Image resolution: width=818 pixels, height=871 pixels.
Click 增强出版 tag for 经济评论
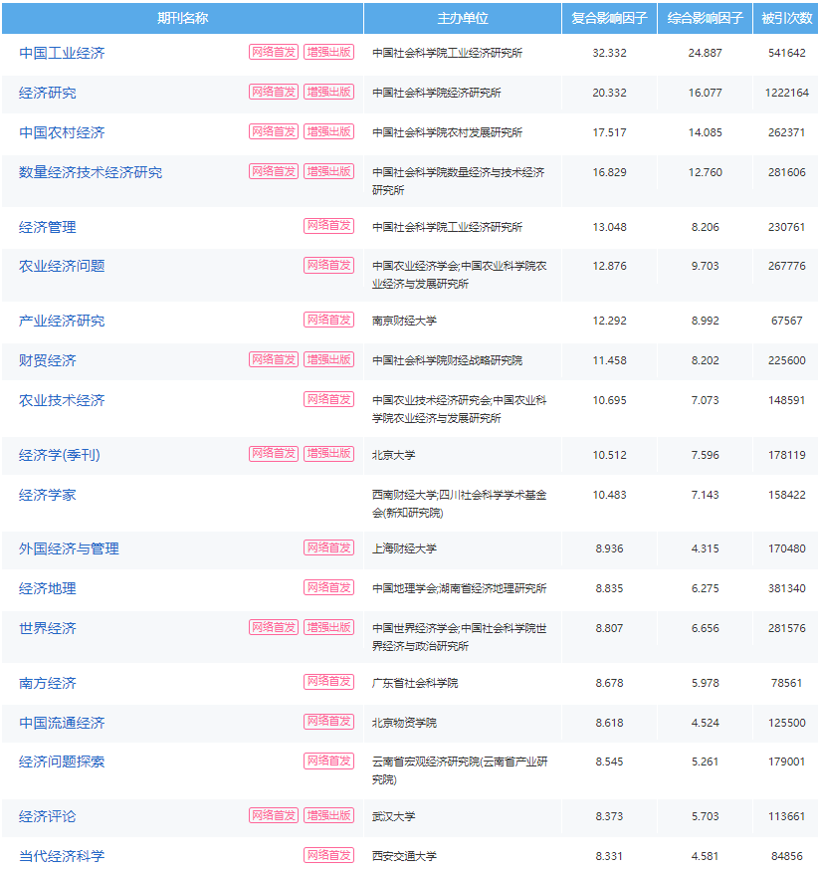[328, 815]
